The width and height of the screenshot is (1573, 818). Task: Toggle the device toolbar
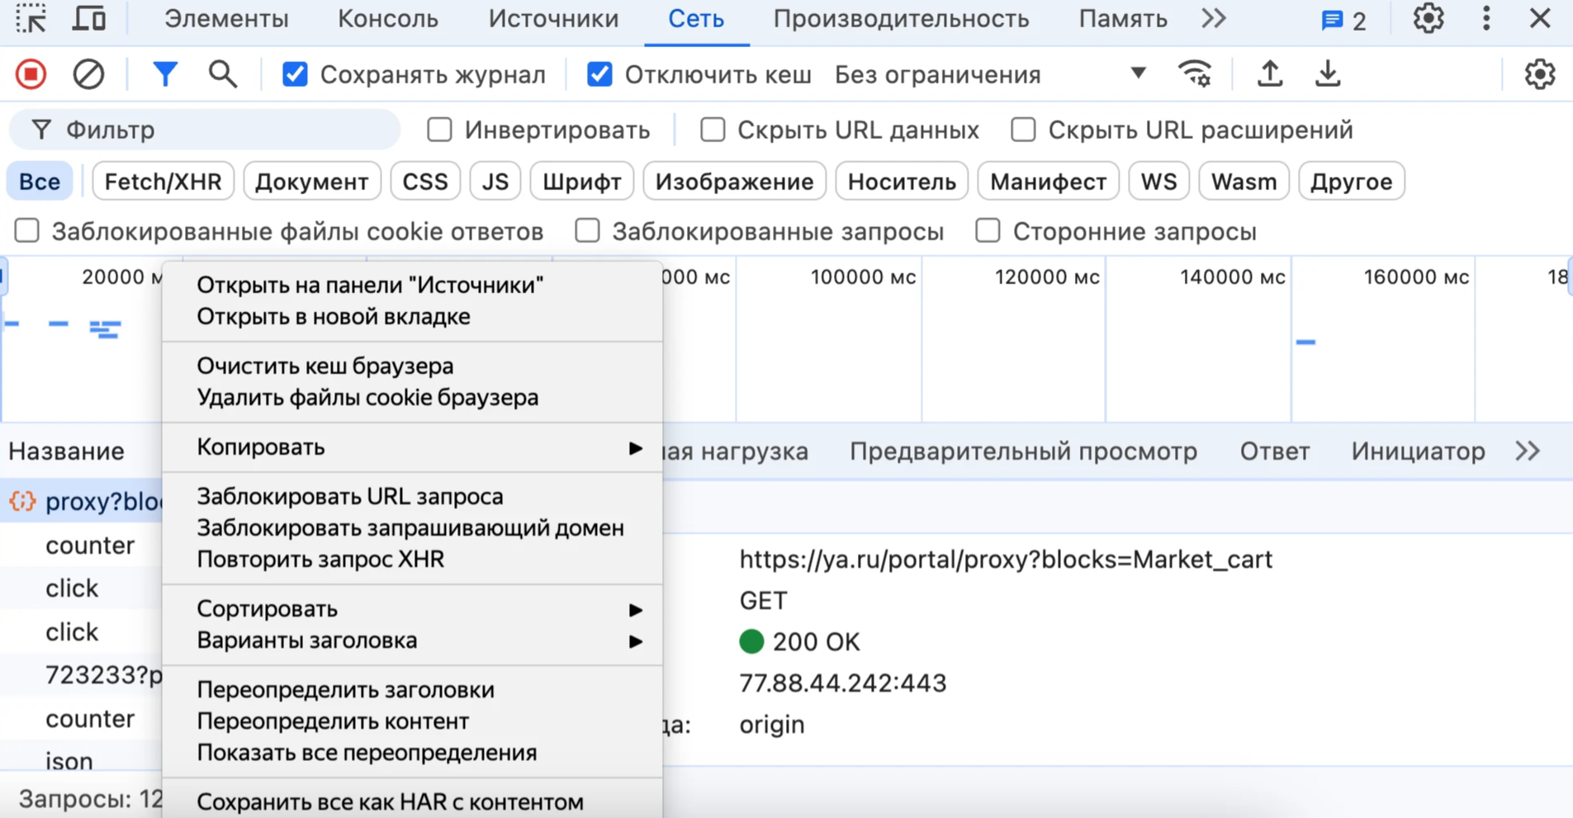pos(88,18)
